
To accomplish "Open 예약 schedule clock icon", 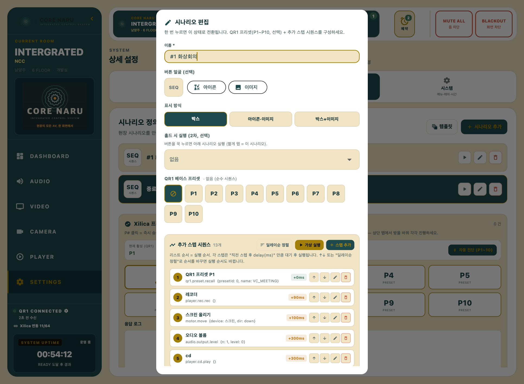I will [x=404, y=24].
